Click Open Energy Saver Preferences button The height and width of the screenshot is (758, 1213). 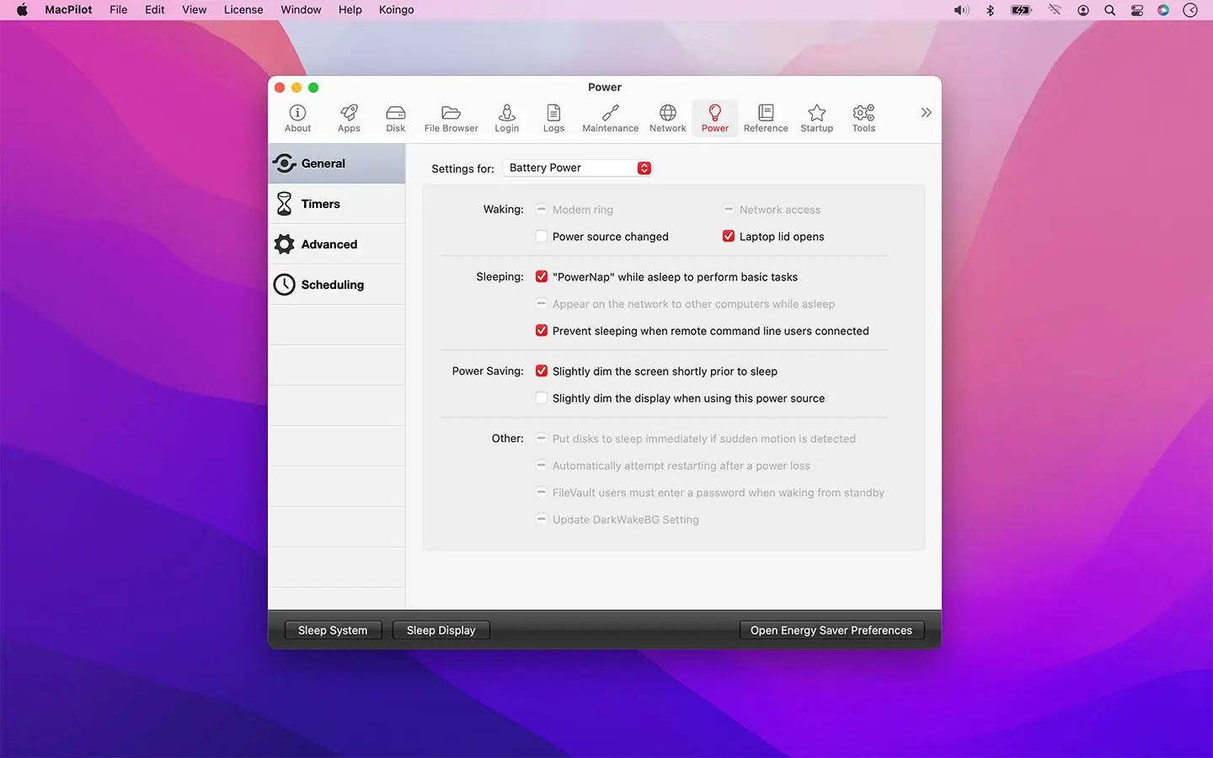coord(831,630)
